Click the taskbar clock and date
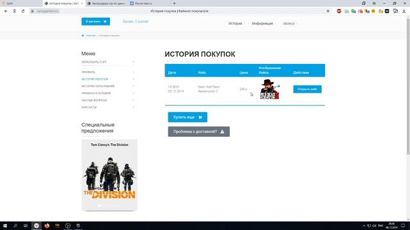 [x=391, y=226]
